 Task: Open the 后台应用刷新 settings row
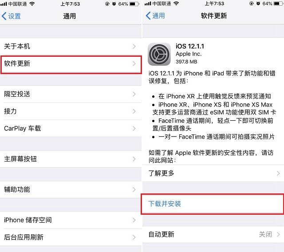(x=71, y=237)
